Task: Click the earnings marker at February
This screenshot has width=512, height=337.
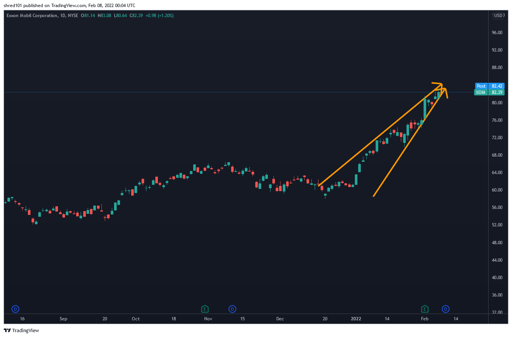Action: (425, 309)
